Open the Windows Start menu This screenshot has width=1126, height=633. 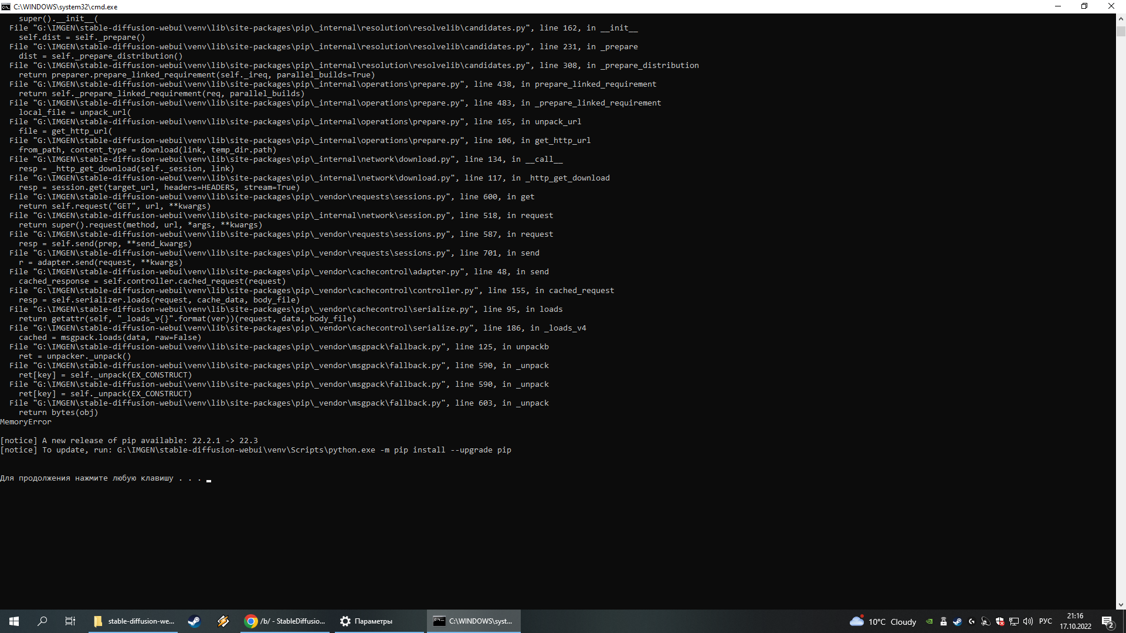(14, 621)
